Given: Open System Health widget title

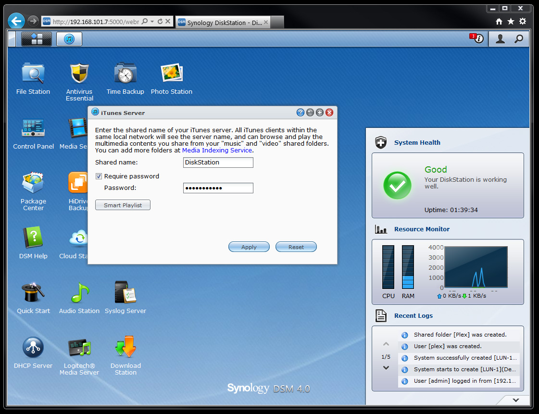Looking at the screenshot, I should pos(417,142).
